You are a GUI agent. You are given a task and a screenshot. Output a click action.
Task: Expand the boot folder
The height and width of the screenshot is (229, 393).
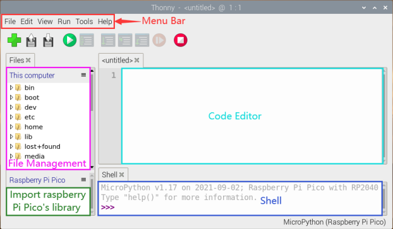11,98
